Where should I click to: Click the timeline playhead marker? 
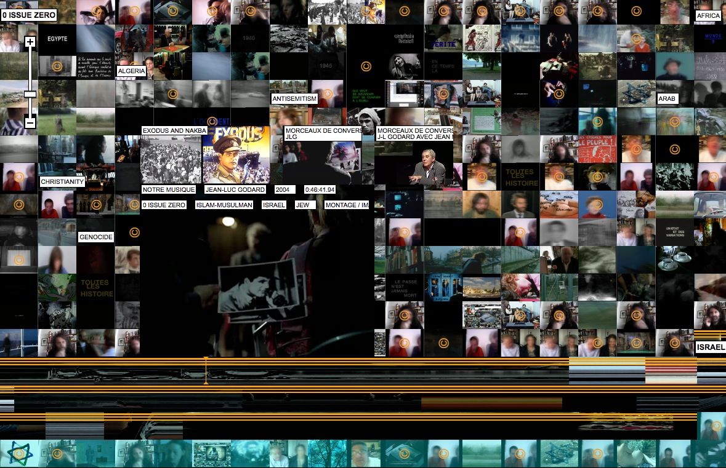(x=206, y=370)
